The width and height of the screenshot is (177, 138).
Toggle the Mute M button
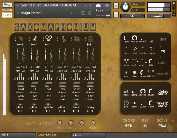(116, 15)
